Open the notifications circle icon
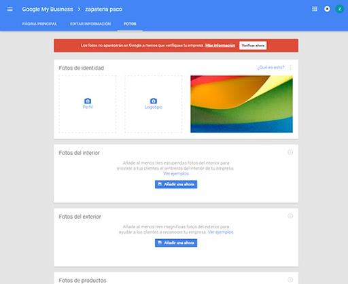The height and width of the screenshot is (284, 348). click(x=327, y=9)
